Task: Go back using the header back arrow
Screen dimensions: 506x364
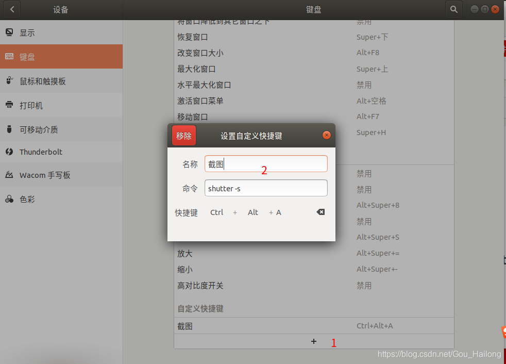Action: click(12, 9)
